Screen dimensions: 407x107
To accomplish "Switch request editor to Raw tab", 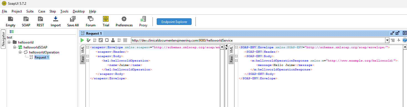I will [83, 59].
